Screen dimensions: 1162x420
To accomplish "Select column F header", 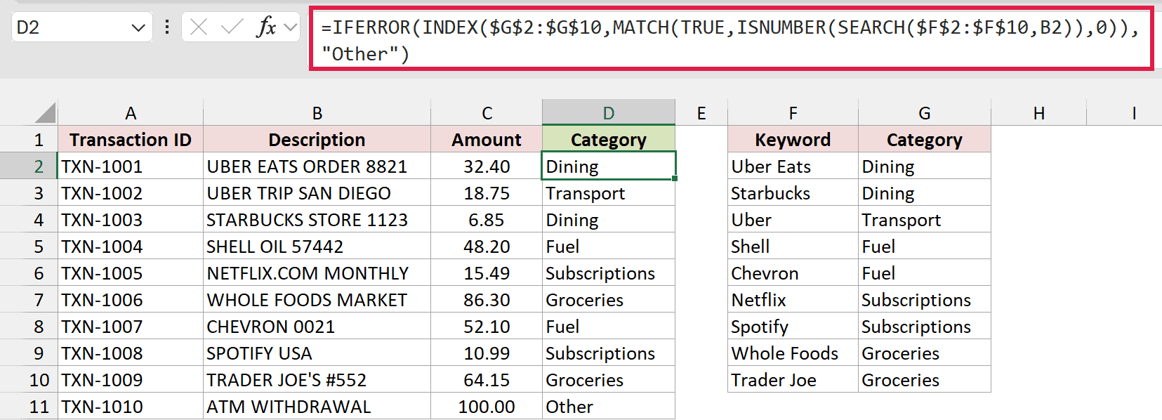I will [793, 113].
